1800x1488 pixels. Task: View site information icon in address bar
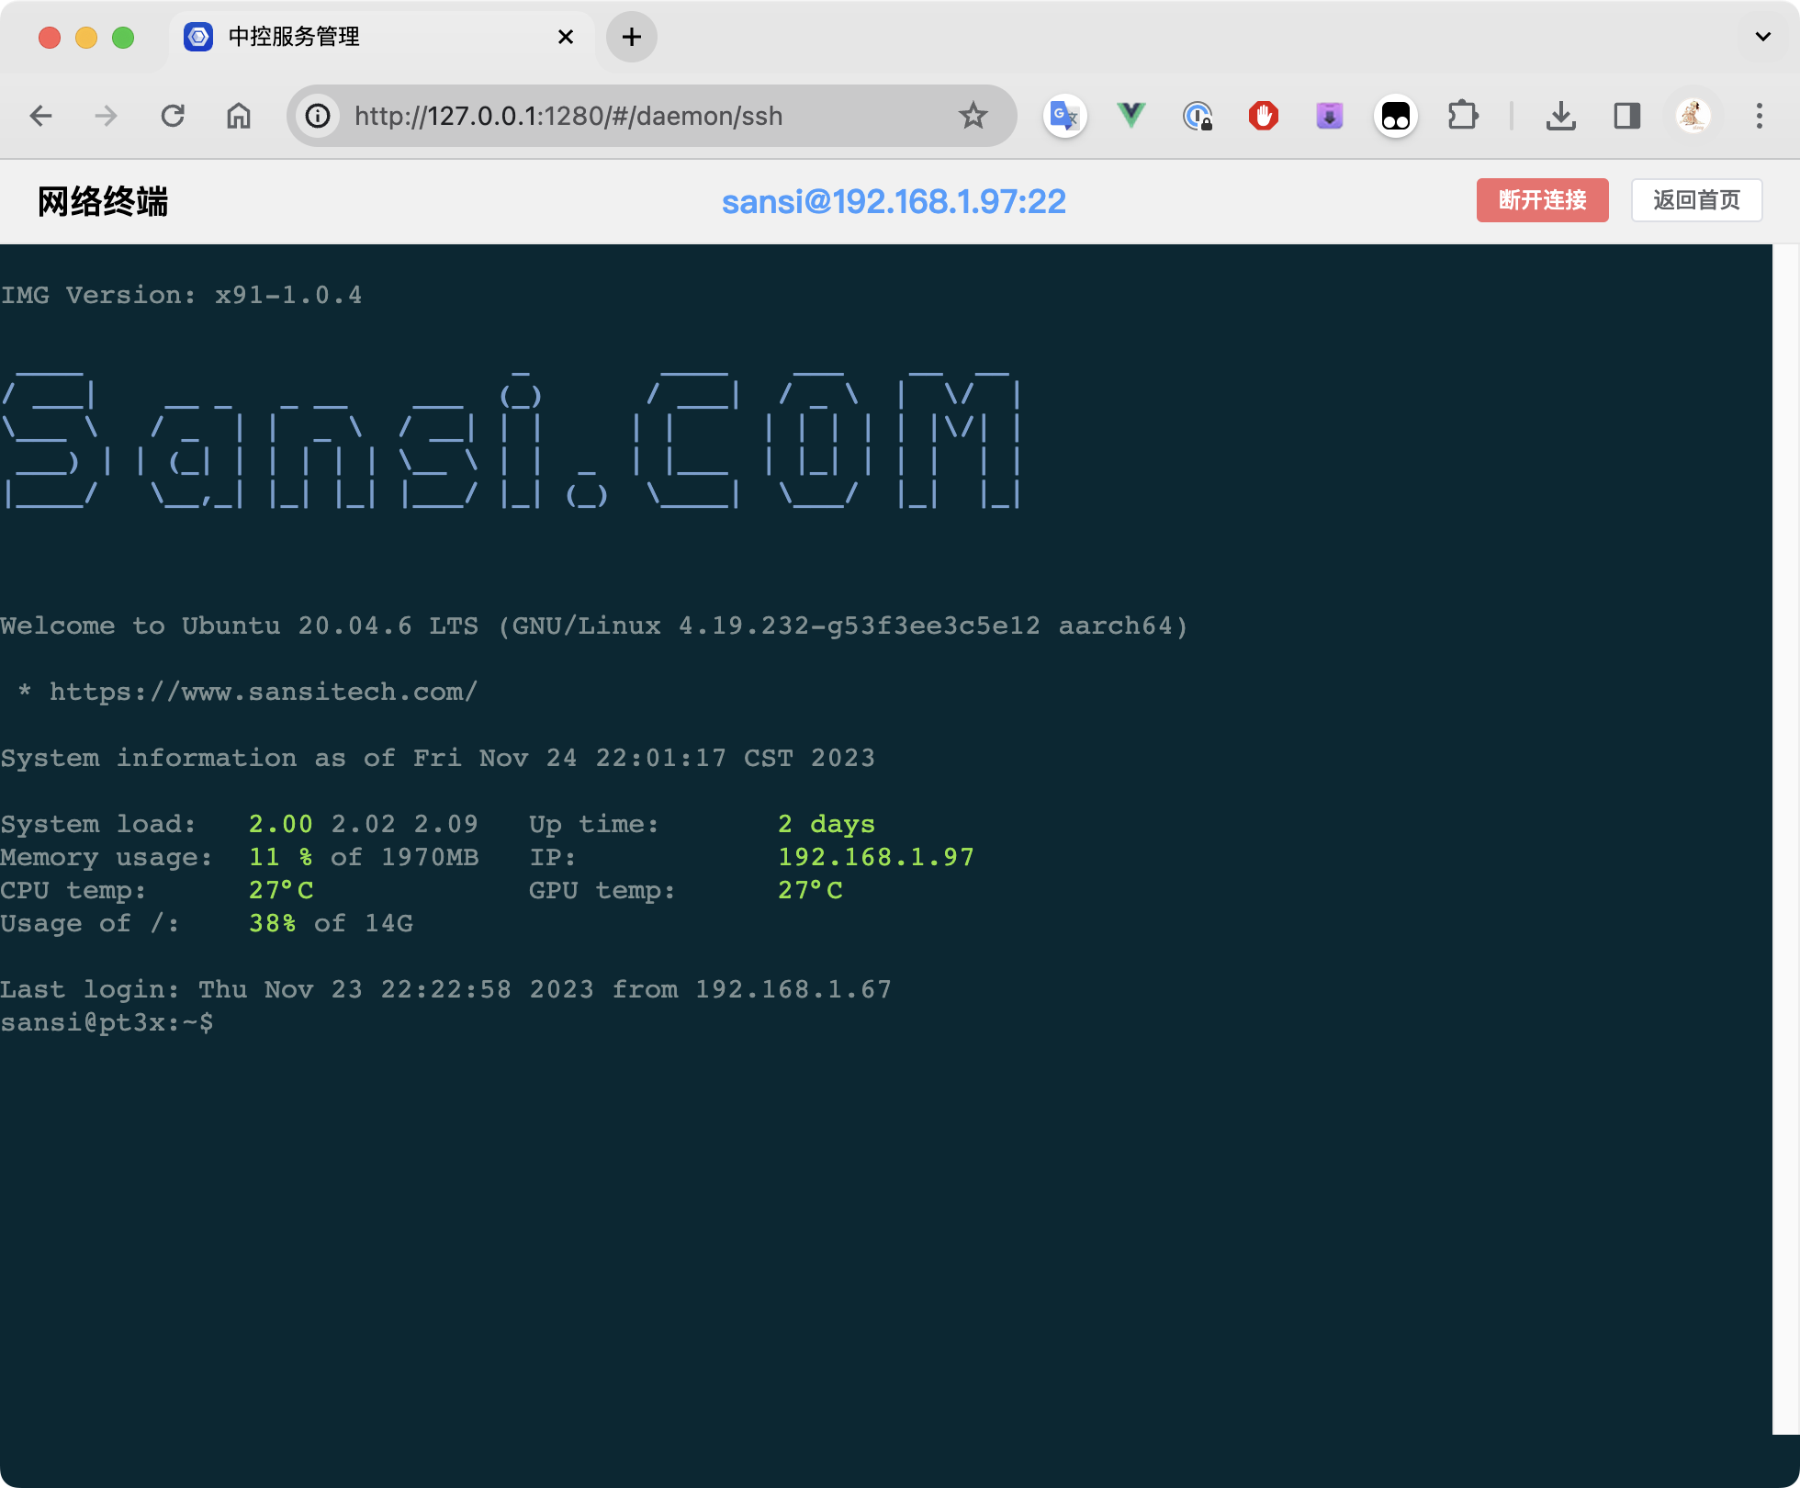(x=318, y=116)
